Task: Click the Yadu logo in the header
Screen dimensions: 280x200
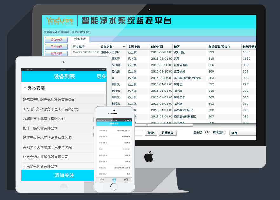Action: 60,21
